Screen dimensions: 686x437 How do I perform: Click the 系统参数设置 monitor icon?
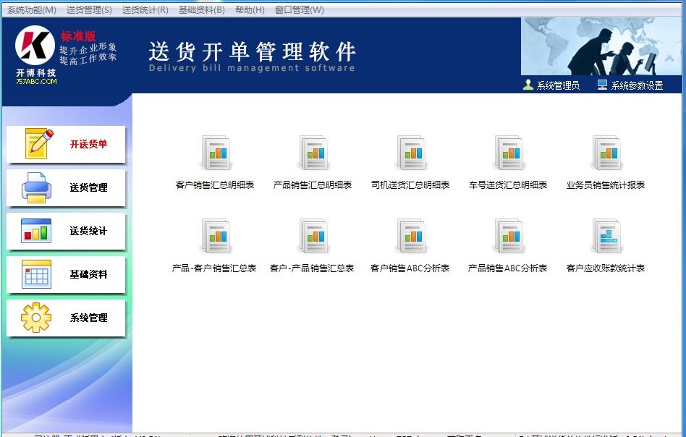click(601, 84)
